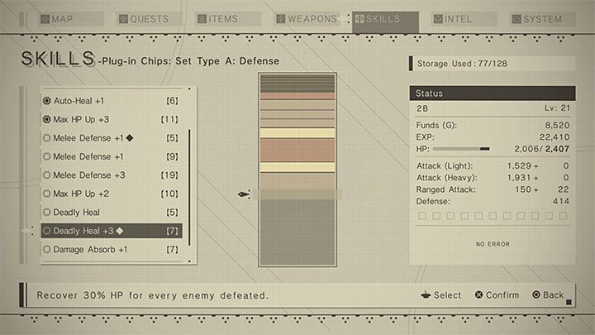Switch to the ITEMS tab
The width and height of the screenshot is (595, 335).
[x=228, y=19]
